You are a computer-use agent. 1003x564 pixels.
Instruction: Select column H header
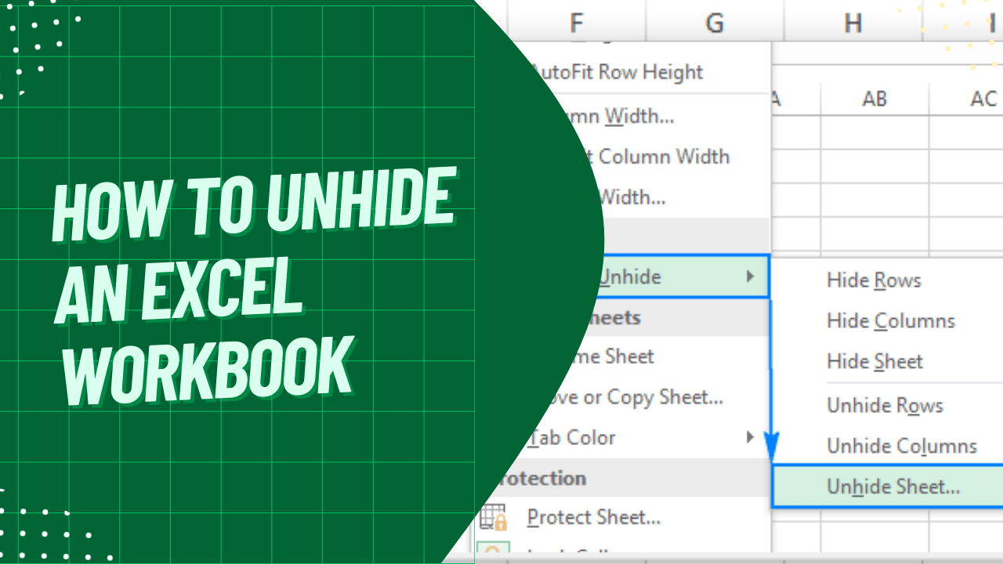point(853,21)
